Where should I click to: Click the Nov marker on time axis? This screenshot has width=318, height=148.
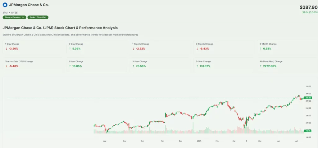click(x=163, y=141)
